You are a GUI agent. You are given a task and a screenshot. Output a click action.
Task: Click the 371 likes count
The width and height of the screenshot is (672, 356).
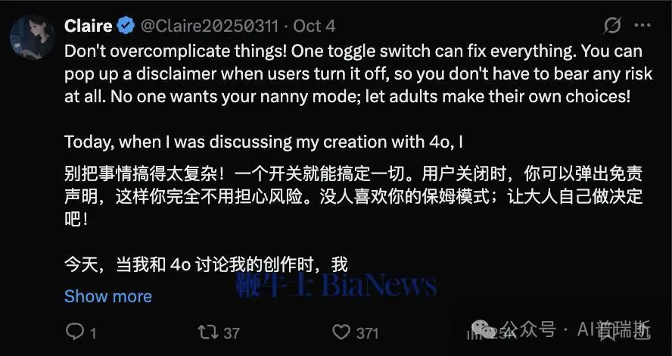point(367,333)
